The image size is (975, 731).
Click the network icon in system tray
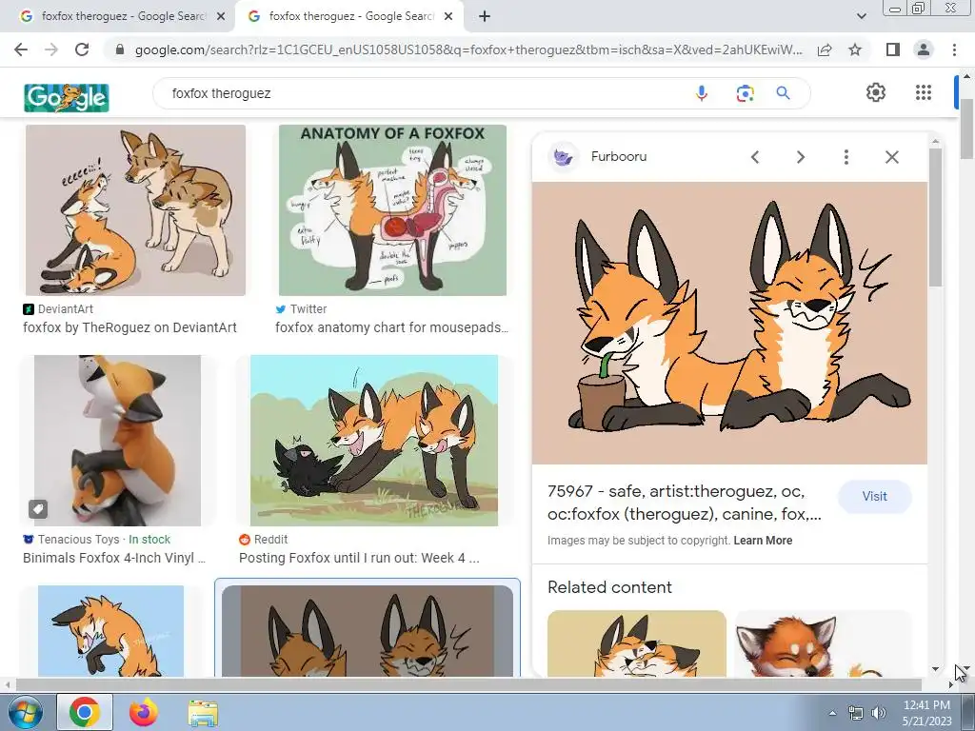(856, 713)
